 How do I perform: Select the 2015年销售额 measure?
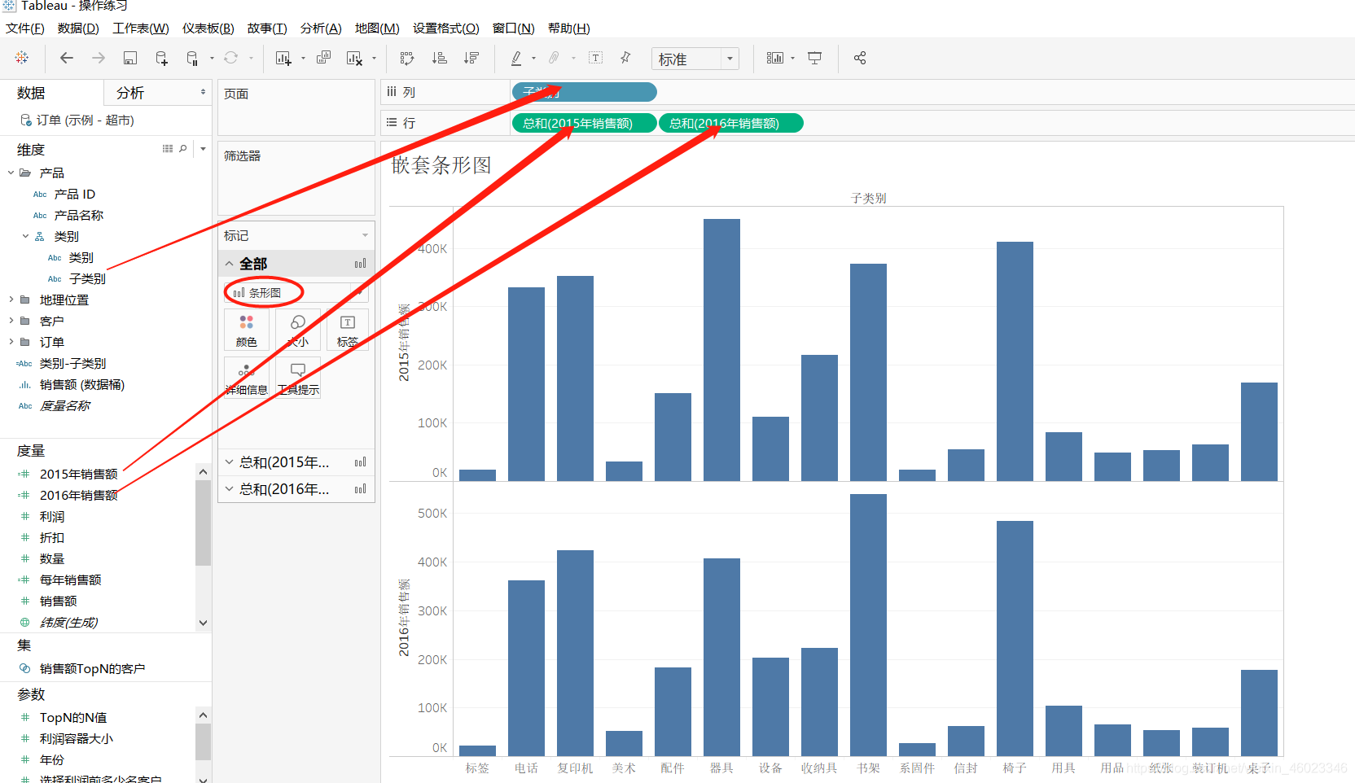78,474
